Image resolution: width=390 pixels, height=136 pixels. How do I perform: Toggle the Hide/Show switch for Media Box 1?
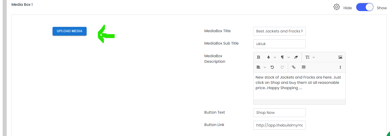coord(365,7)
